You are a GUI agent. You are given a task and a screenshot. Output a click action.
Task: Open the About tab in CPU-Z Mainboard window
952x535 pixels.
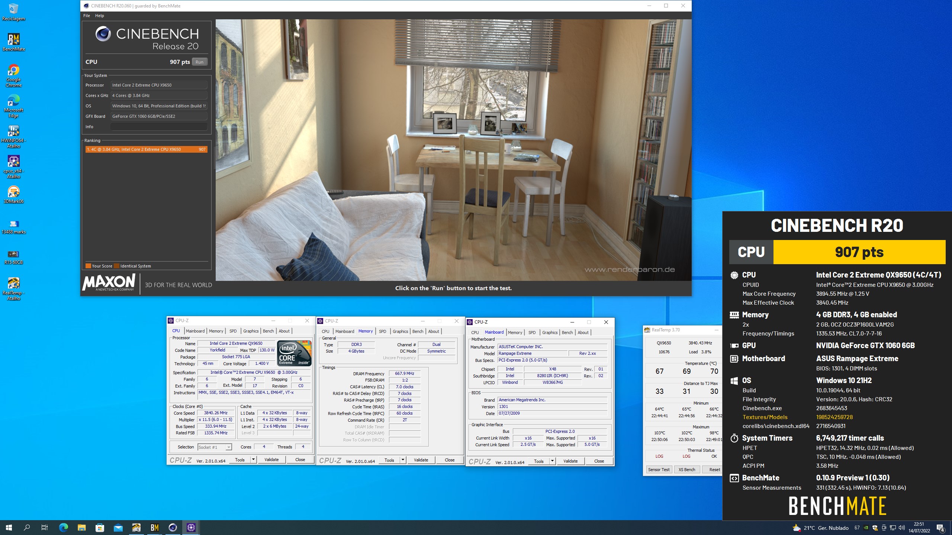click(583, 333)
